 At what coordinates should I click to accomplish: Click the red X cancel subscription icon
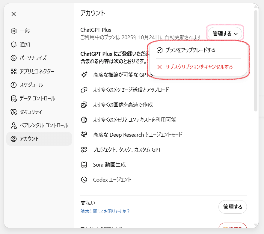[159, 67]
